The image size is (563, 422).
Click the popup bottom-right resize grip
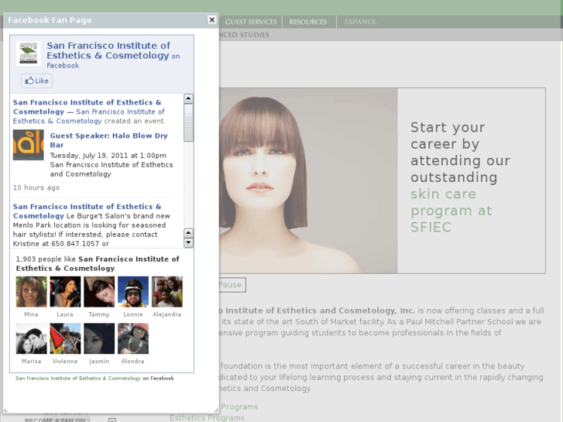[216, 410]
